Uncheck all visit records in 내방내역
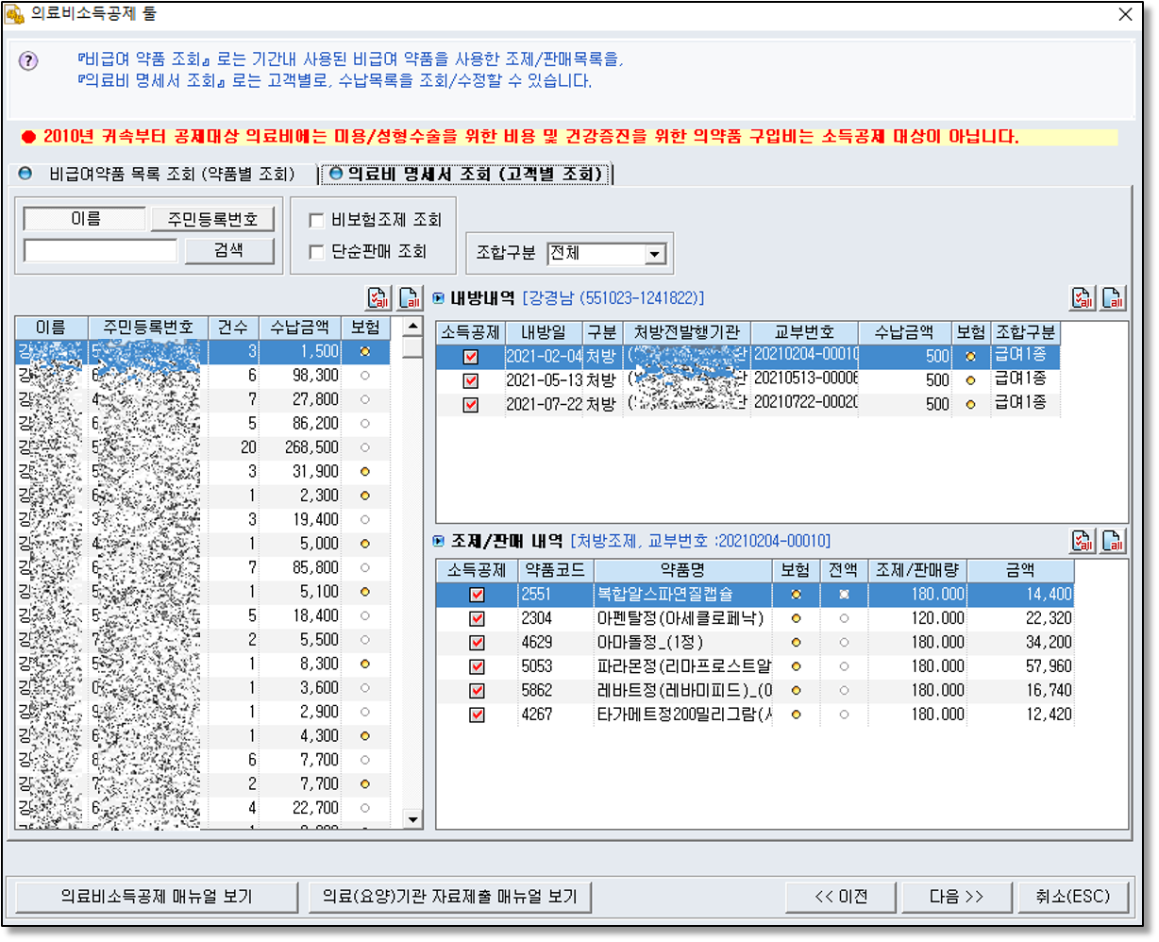 [1114, 298]
